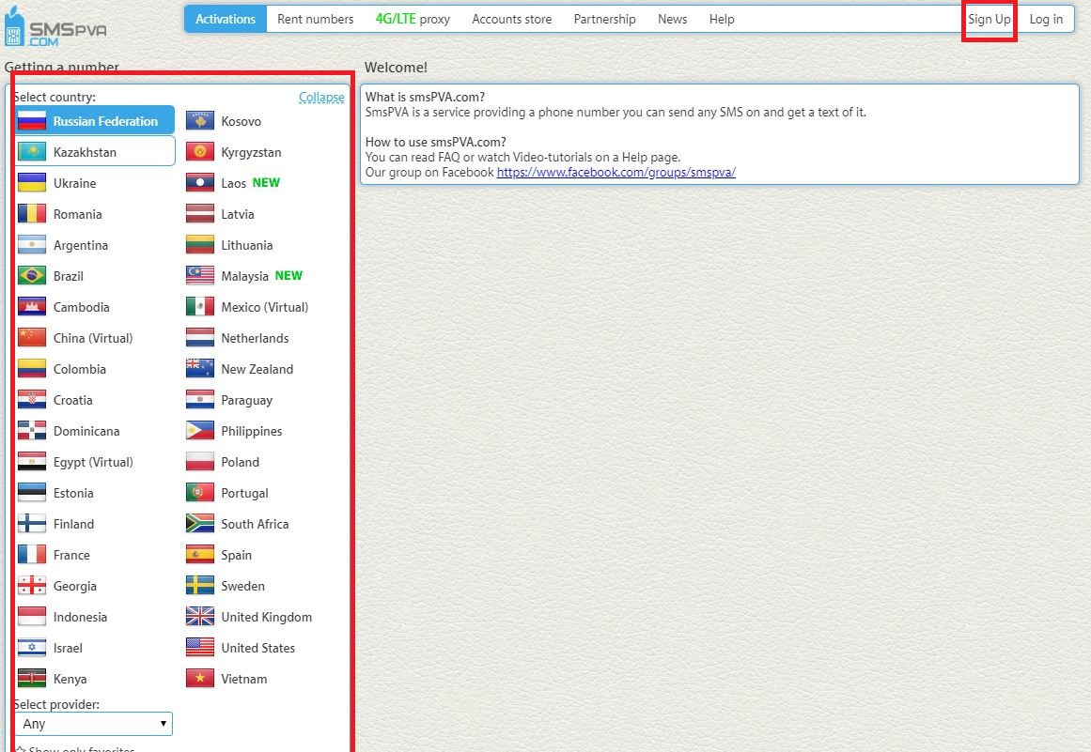The image size is (1091, 752).
Task: Click the Egypt flag icon
Action: tap(32, 462)
